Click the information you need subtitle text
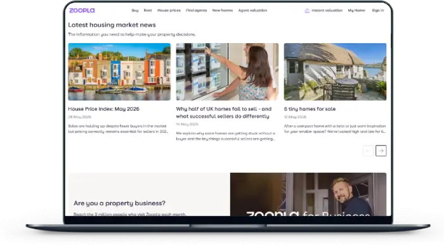 pyautogui.click(x=132, y=34)
